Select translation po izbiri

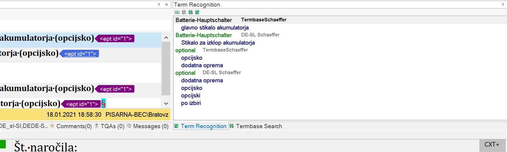191,103
